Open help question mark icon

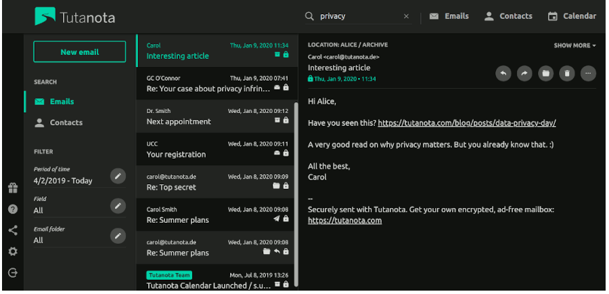13,209
